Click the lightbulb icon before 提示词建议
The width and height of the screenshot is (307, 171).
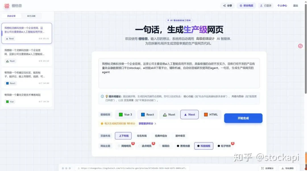[107, 96]
